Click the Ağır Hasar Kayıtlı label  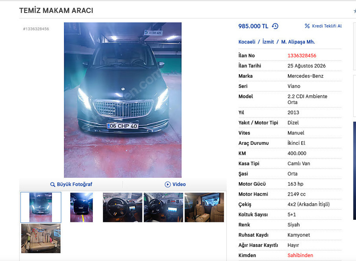tap(258, 245)
